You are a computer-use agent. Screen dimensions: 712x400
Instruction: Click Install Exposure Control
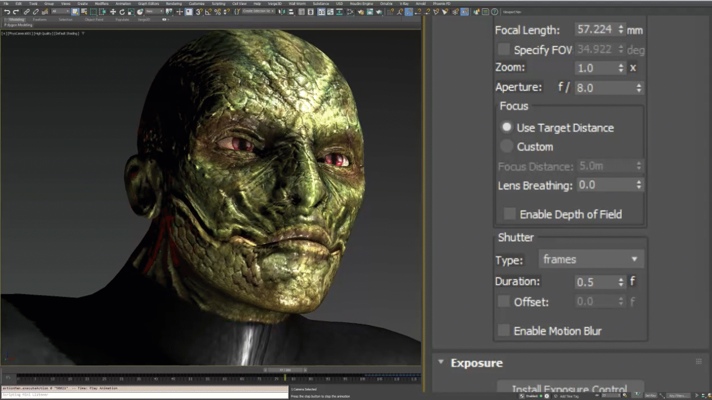[567, 389]
